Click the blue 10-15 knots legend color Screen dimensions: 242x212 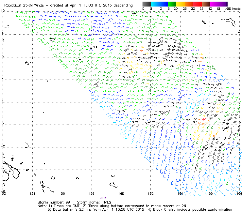[x=164, y=4]
